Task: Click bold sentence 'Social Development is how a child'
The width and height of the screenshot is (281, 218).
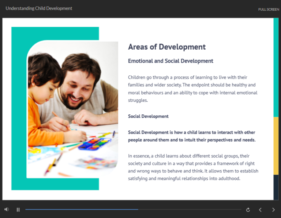Action: (x=192, y=136)
